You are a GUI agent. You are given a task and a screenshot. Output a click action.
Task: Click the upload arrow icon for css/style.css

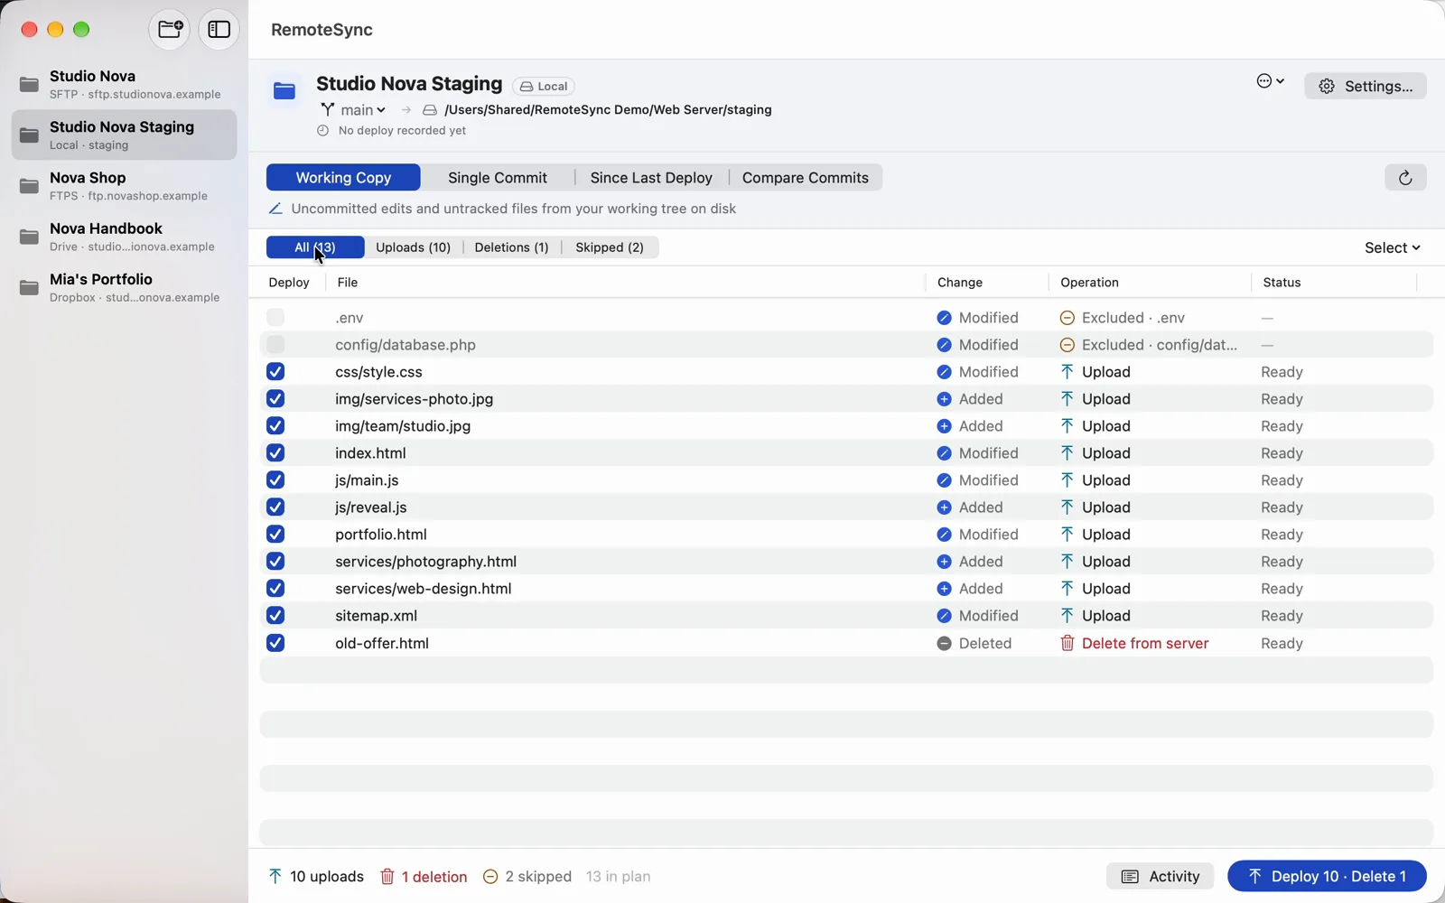[x=1067, y=372]
